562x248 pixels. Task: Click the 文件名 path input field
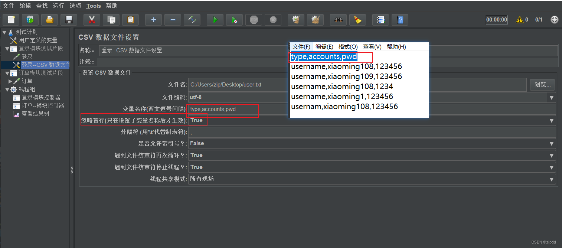(x=357, y=85)
